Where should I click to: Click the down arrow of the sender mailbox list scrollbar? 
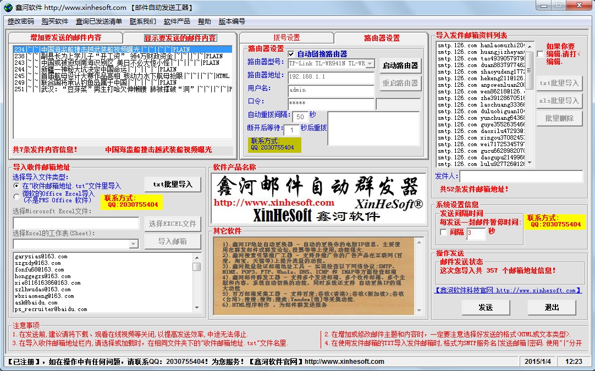530,163
